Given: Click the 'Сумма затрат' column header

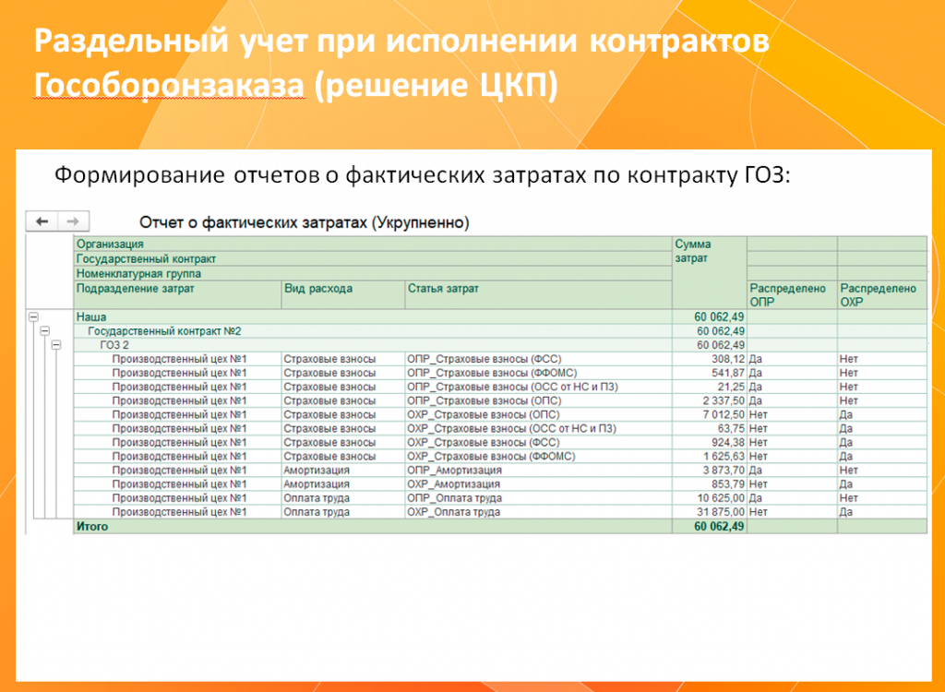Looking at the screenshot, I should click(x=710, y=273).
